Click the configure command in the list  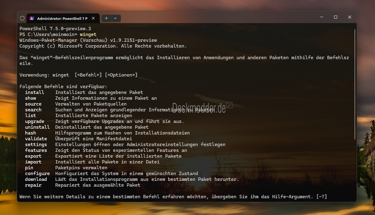(37, 174)
